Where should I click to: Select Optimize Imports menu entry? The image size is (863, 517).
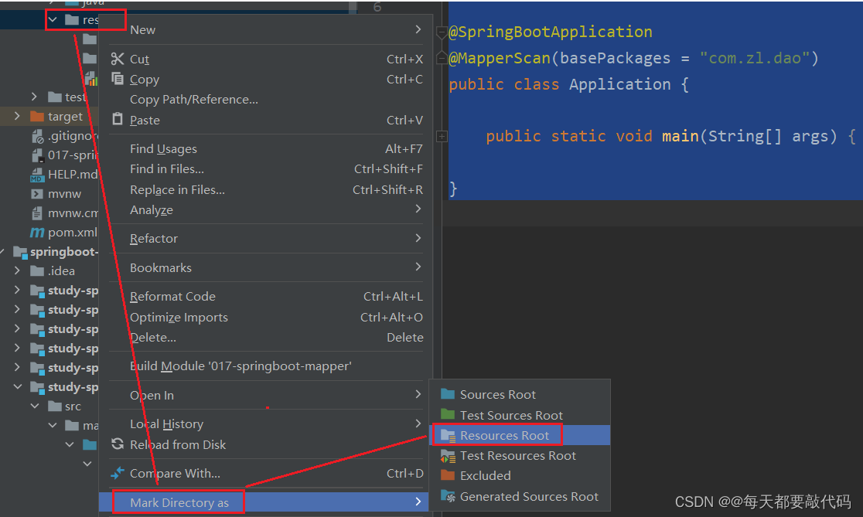point(179,317)
